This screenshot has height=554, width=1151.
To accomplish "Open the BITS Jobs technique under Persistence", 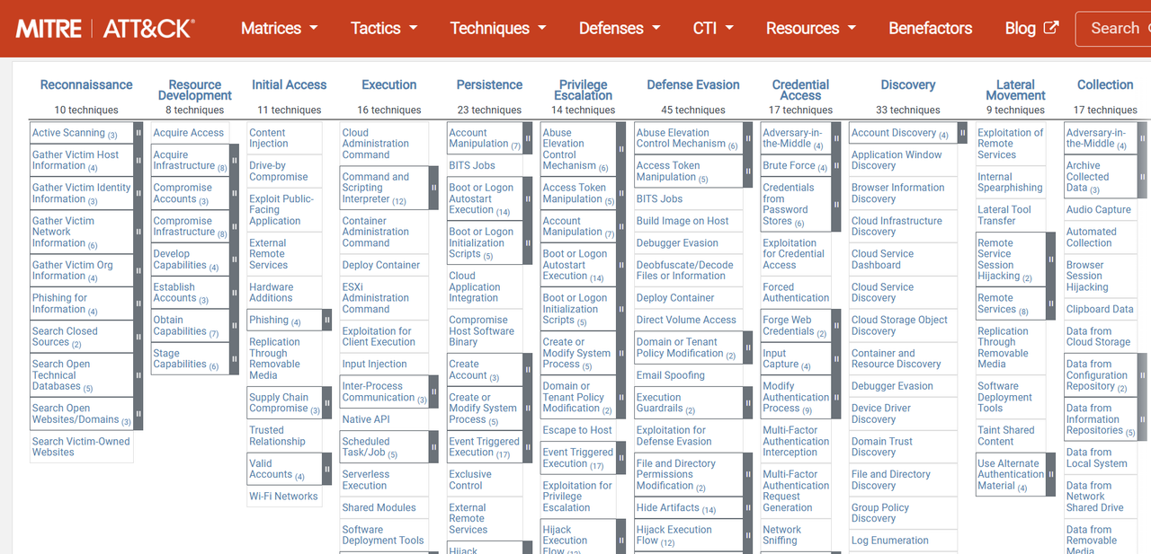I will coord(472,166).
